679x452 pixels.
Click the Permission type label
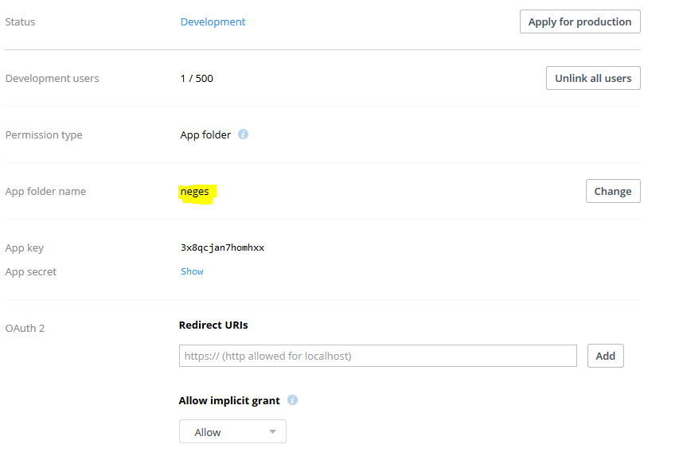[44, 135]
